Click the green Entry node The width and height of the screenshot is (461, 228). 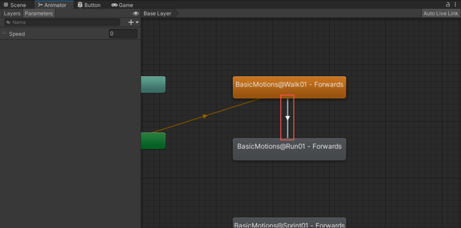pos(153,141)
